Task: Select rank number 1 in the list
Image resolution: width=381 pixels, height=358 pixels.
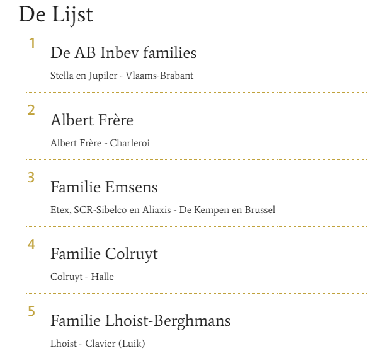Action: [32, 43]
